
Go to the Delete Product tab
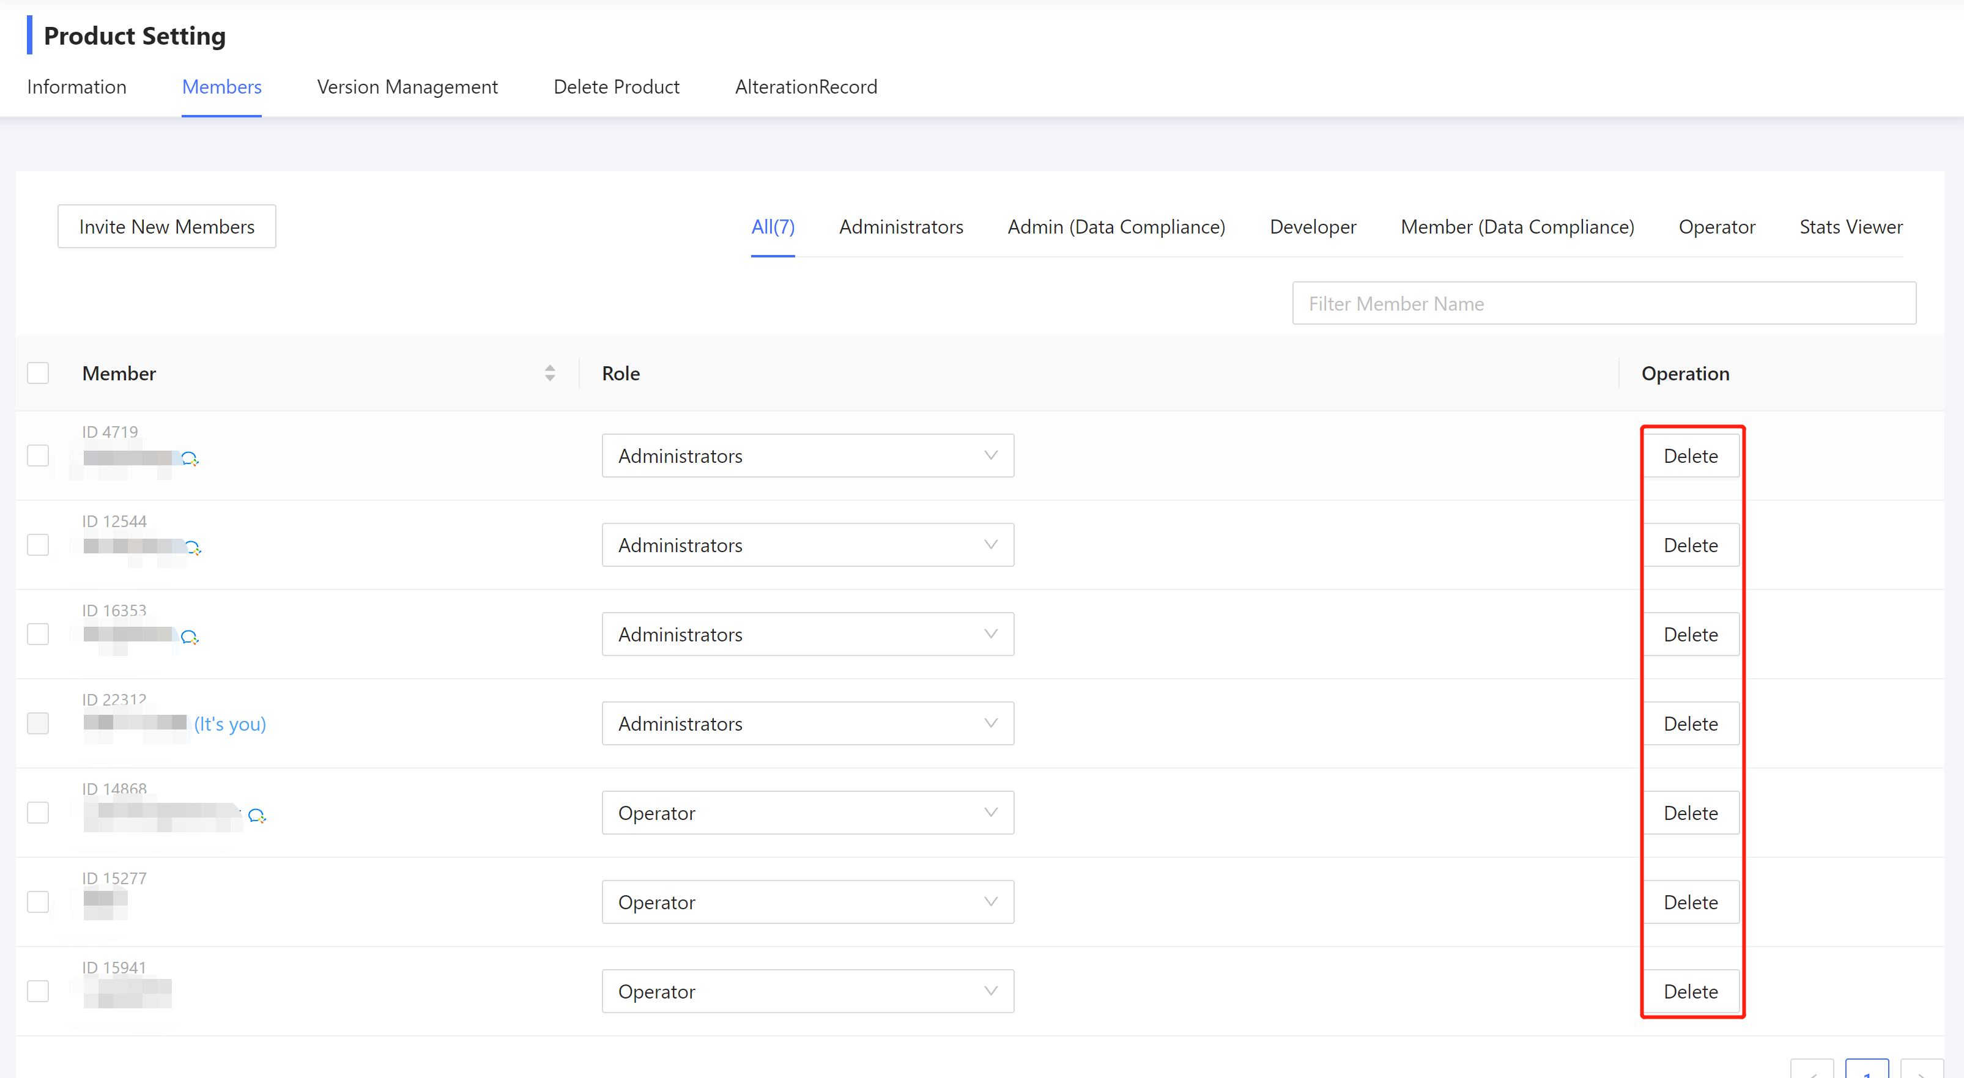pos(616,87)
